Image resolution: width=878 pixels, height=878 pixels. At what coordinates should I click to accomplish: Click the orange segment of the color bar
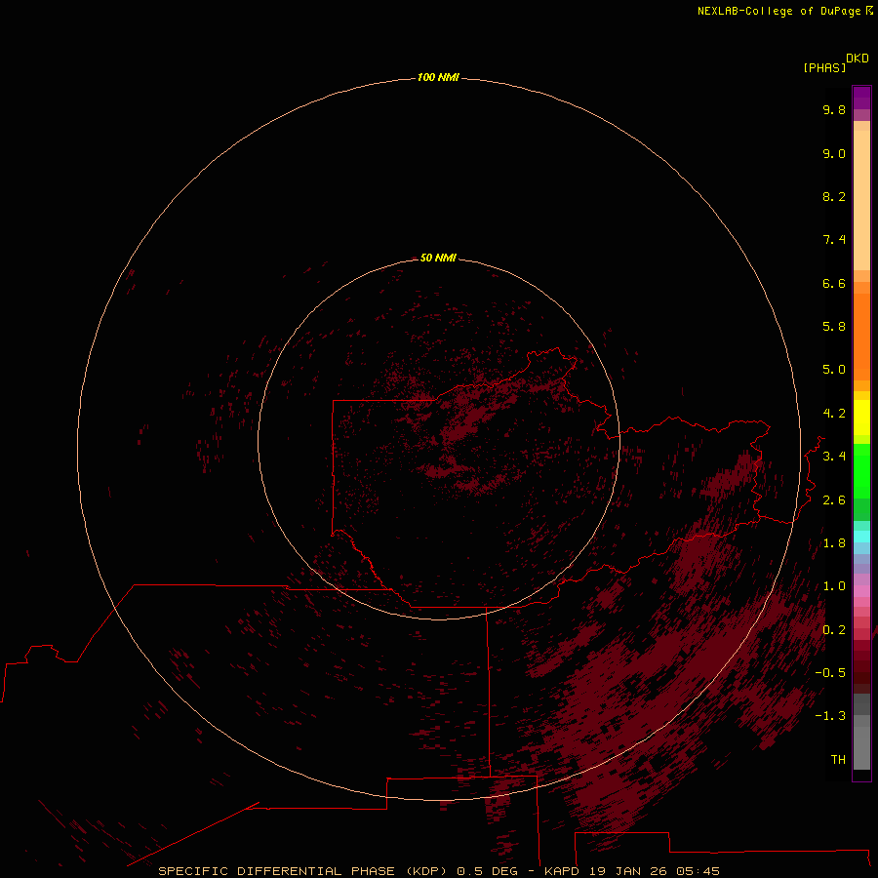point(861,337)
